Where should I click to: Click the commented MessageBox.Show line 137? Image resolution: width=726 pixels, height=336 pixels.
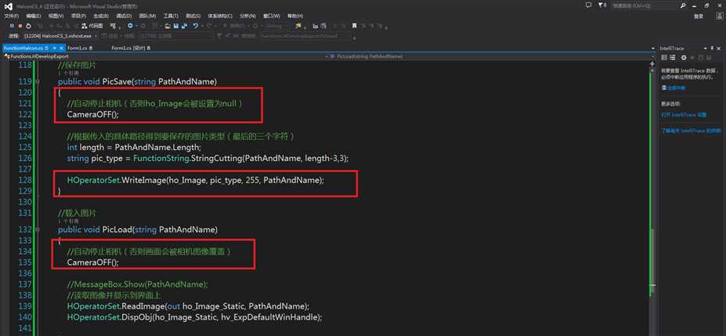pyautogui.click(x=138, y=284)
